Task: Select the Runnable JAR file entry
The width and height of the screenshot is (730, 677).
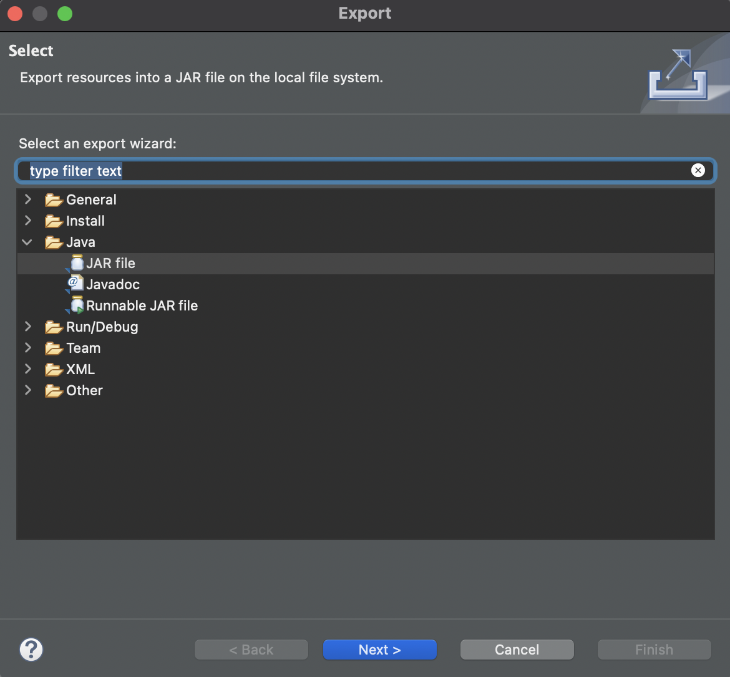Action: [x=142, y=305]
